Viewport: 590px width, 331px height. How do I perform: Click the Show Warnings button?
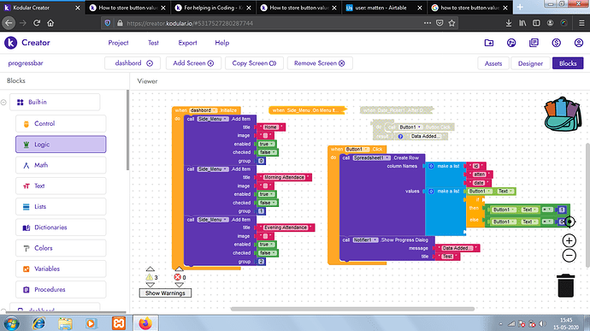coord(165,293)
